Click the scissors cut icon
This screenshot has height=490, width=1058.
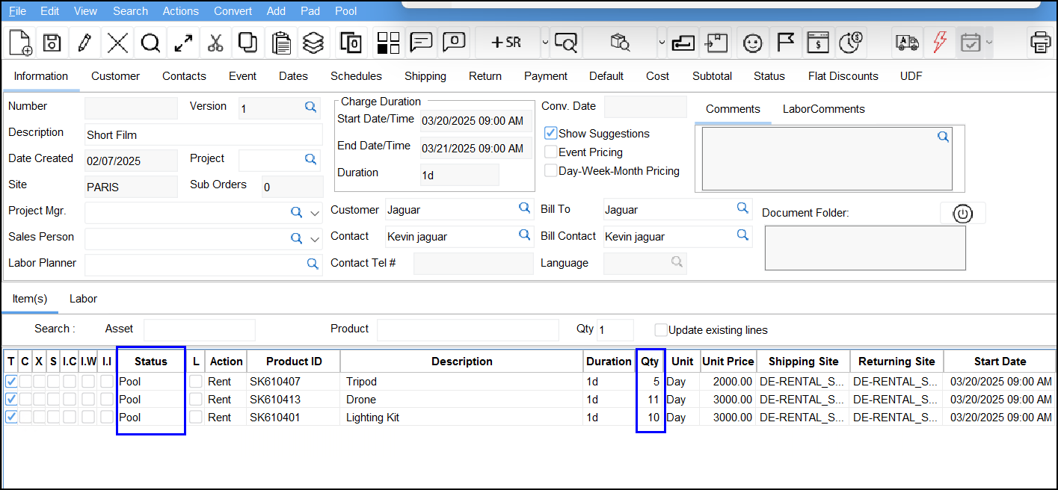(x=215, y=43)
